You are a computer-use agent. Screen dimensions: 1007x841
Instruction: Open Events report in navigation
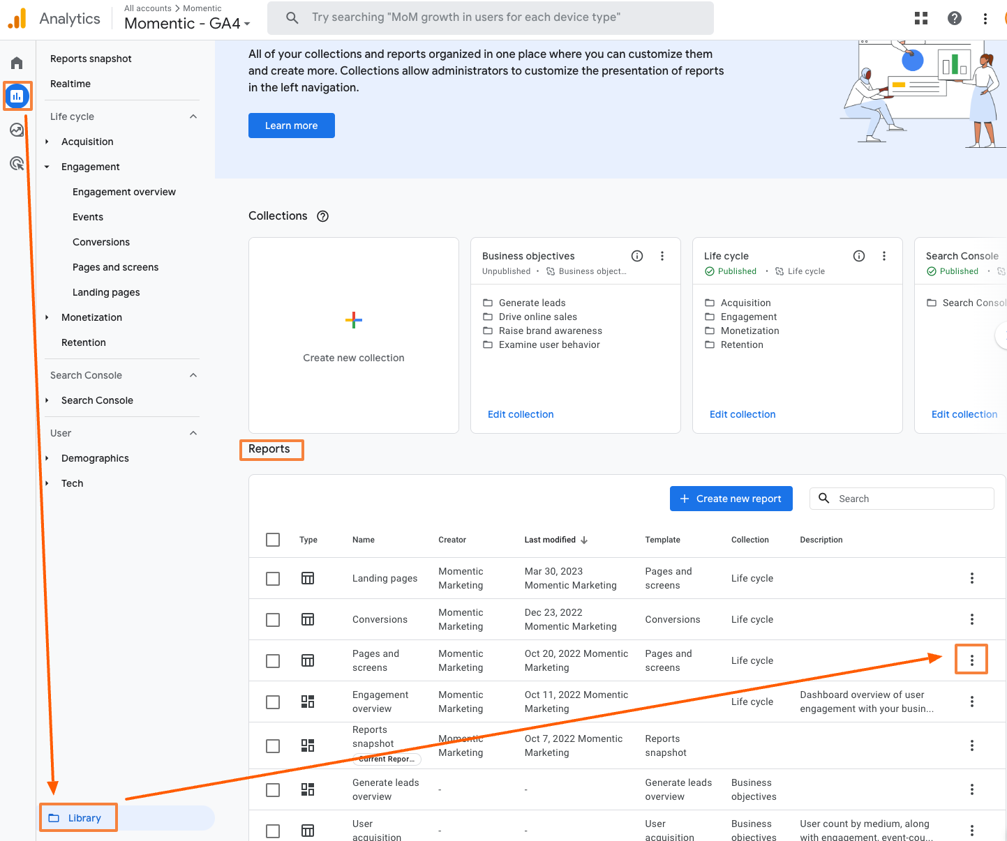click(x=88, y=217)
